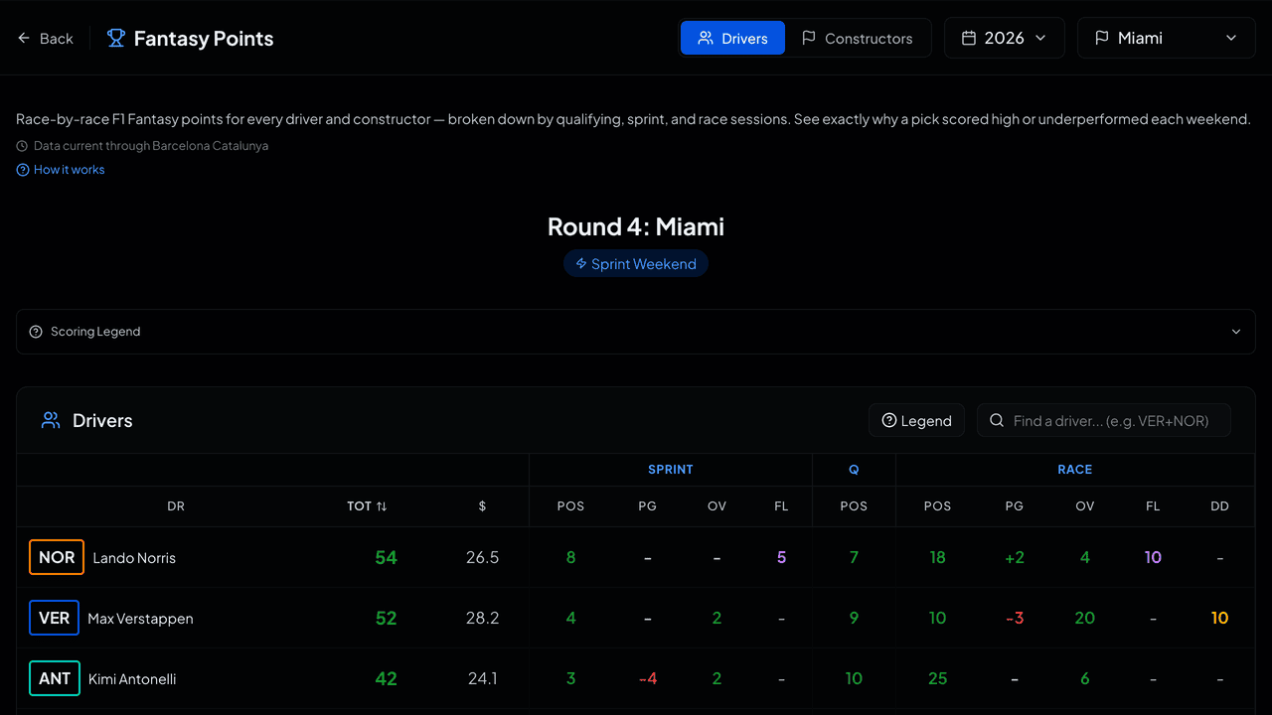1272x715 pixels.
Task: Click the search magnifier icon
Action: tap(997, 421)
